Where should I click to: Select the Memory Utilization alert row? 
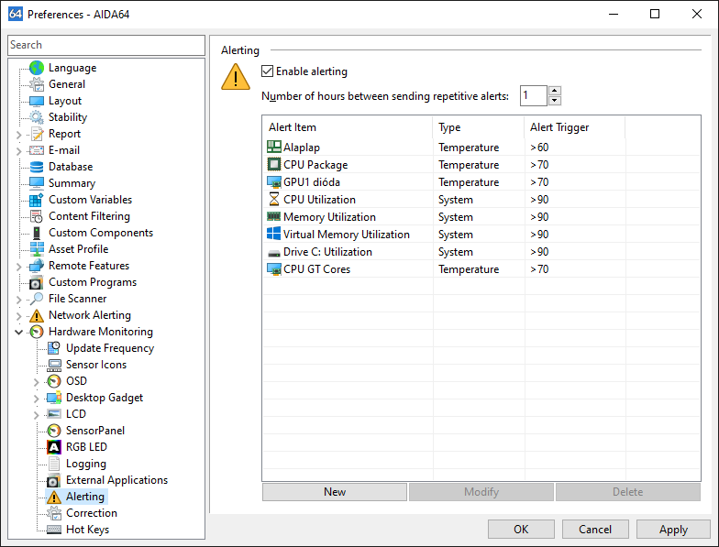coord(481,217)
